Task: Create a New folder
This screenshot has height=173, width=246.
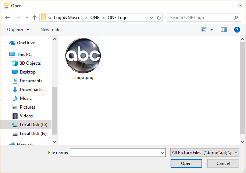Action: pyautogui.click(x=51, y=30)
